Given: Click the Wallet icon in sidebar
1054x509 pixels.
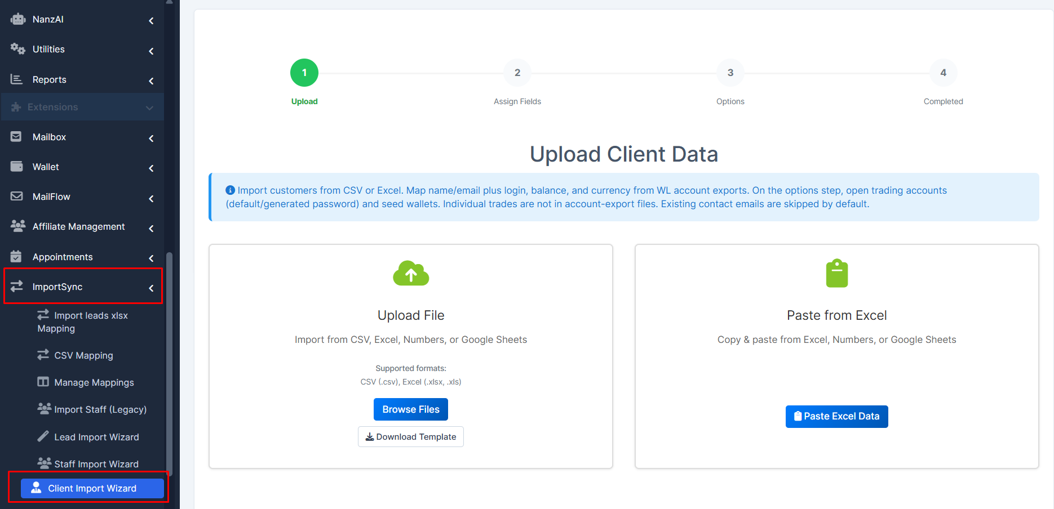Looking at the screenshot, I should 17,167.
